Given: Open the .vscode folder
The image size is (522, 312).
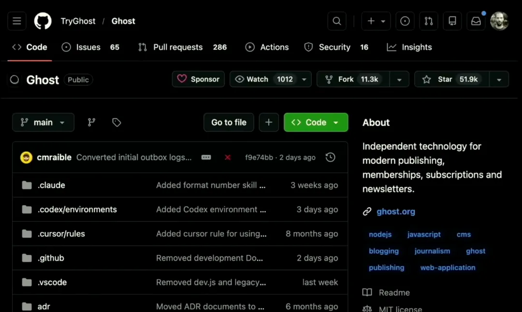Looking at the screenshot, I should point(52,282).
